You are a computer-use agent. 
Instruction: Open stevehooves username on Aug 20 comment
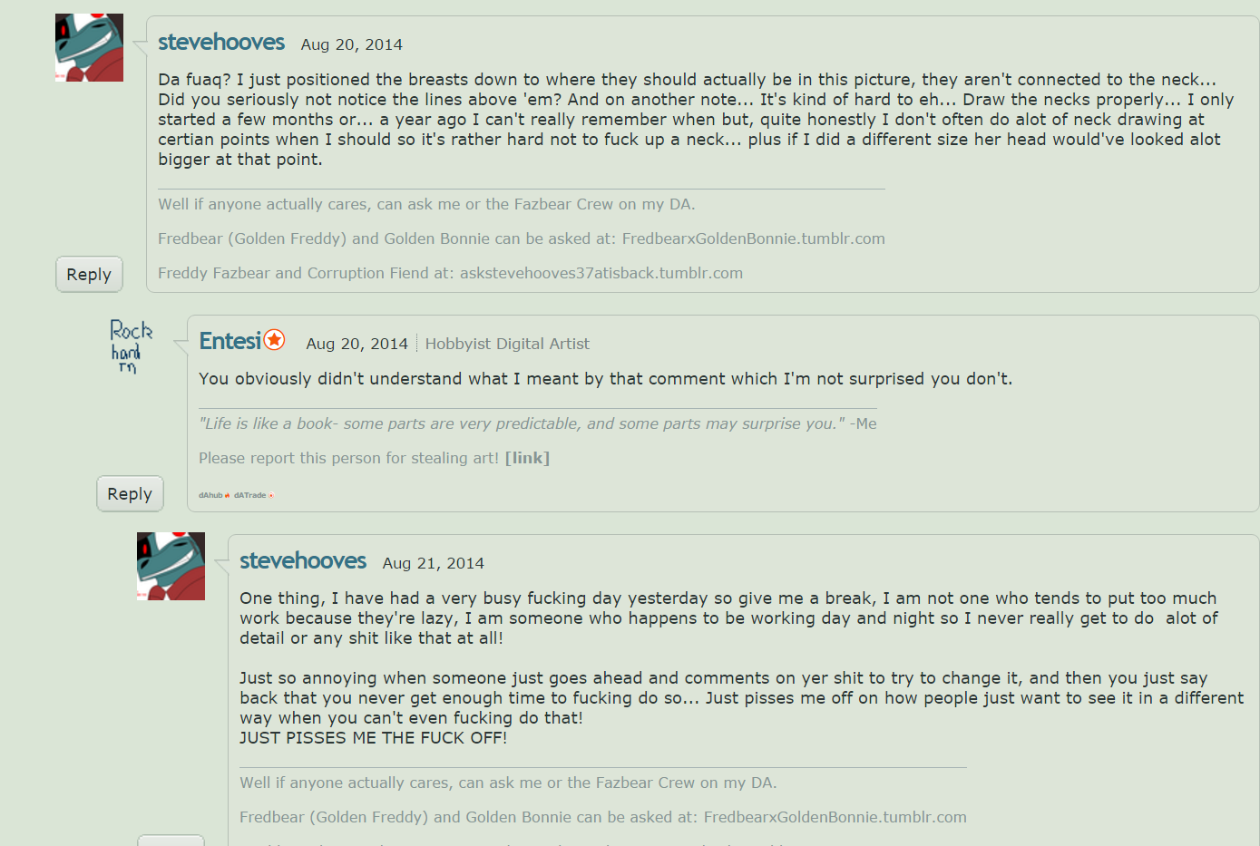[221, 42]
